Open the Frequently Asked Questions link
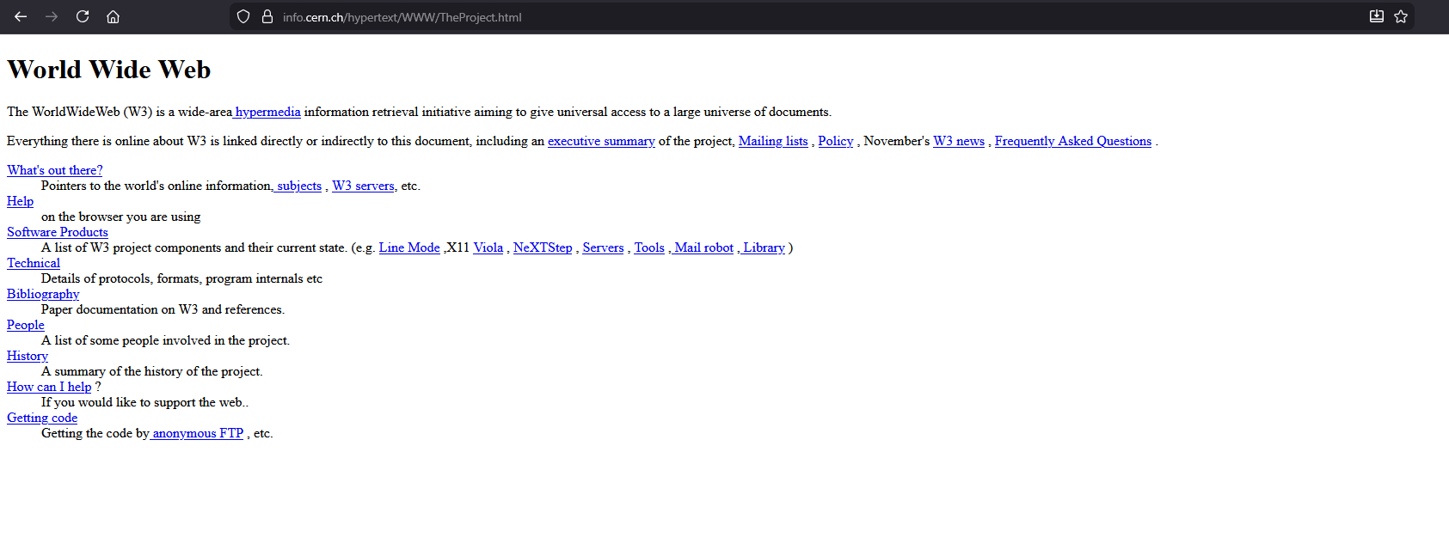Viewport: 1449px width, 556px height. [x=1072, y=141]
